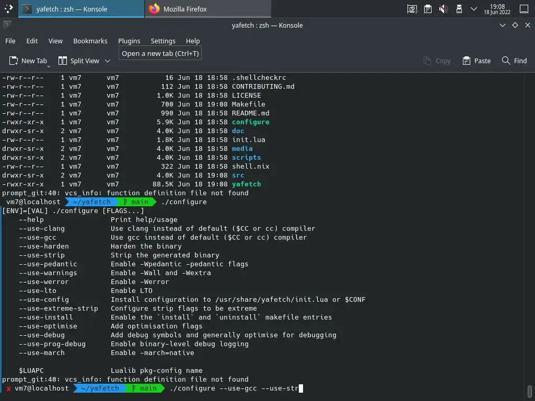Click the '--use-harden' flag text
The image size is (535, 401).
coord(44,246)
